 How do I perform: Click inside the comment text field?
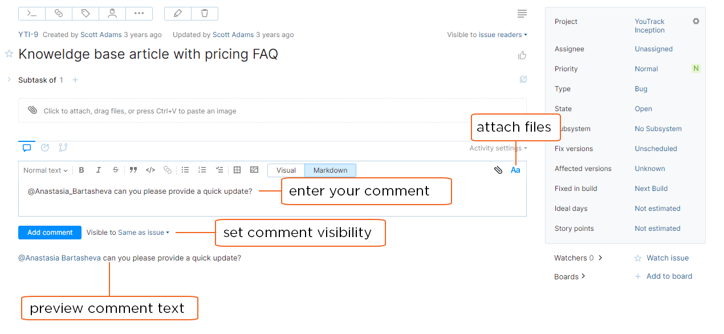click(171, 202)
